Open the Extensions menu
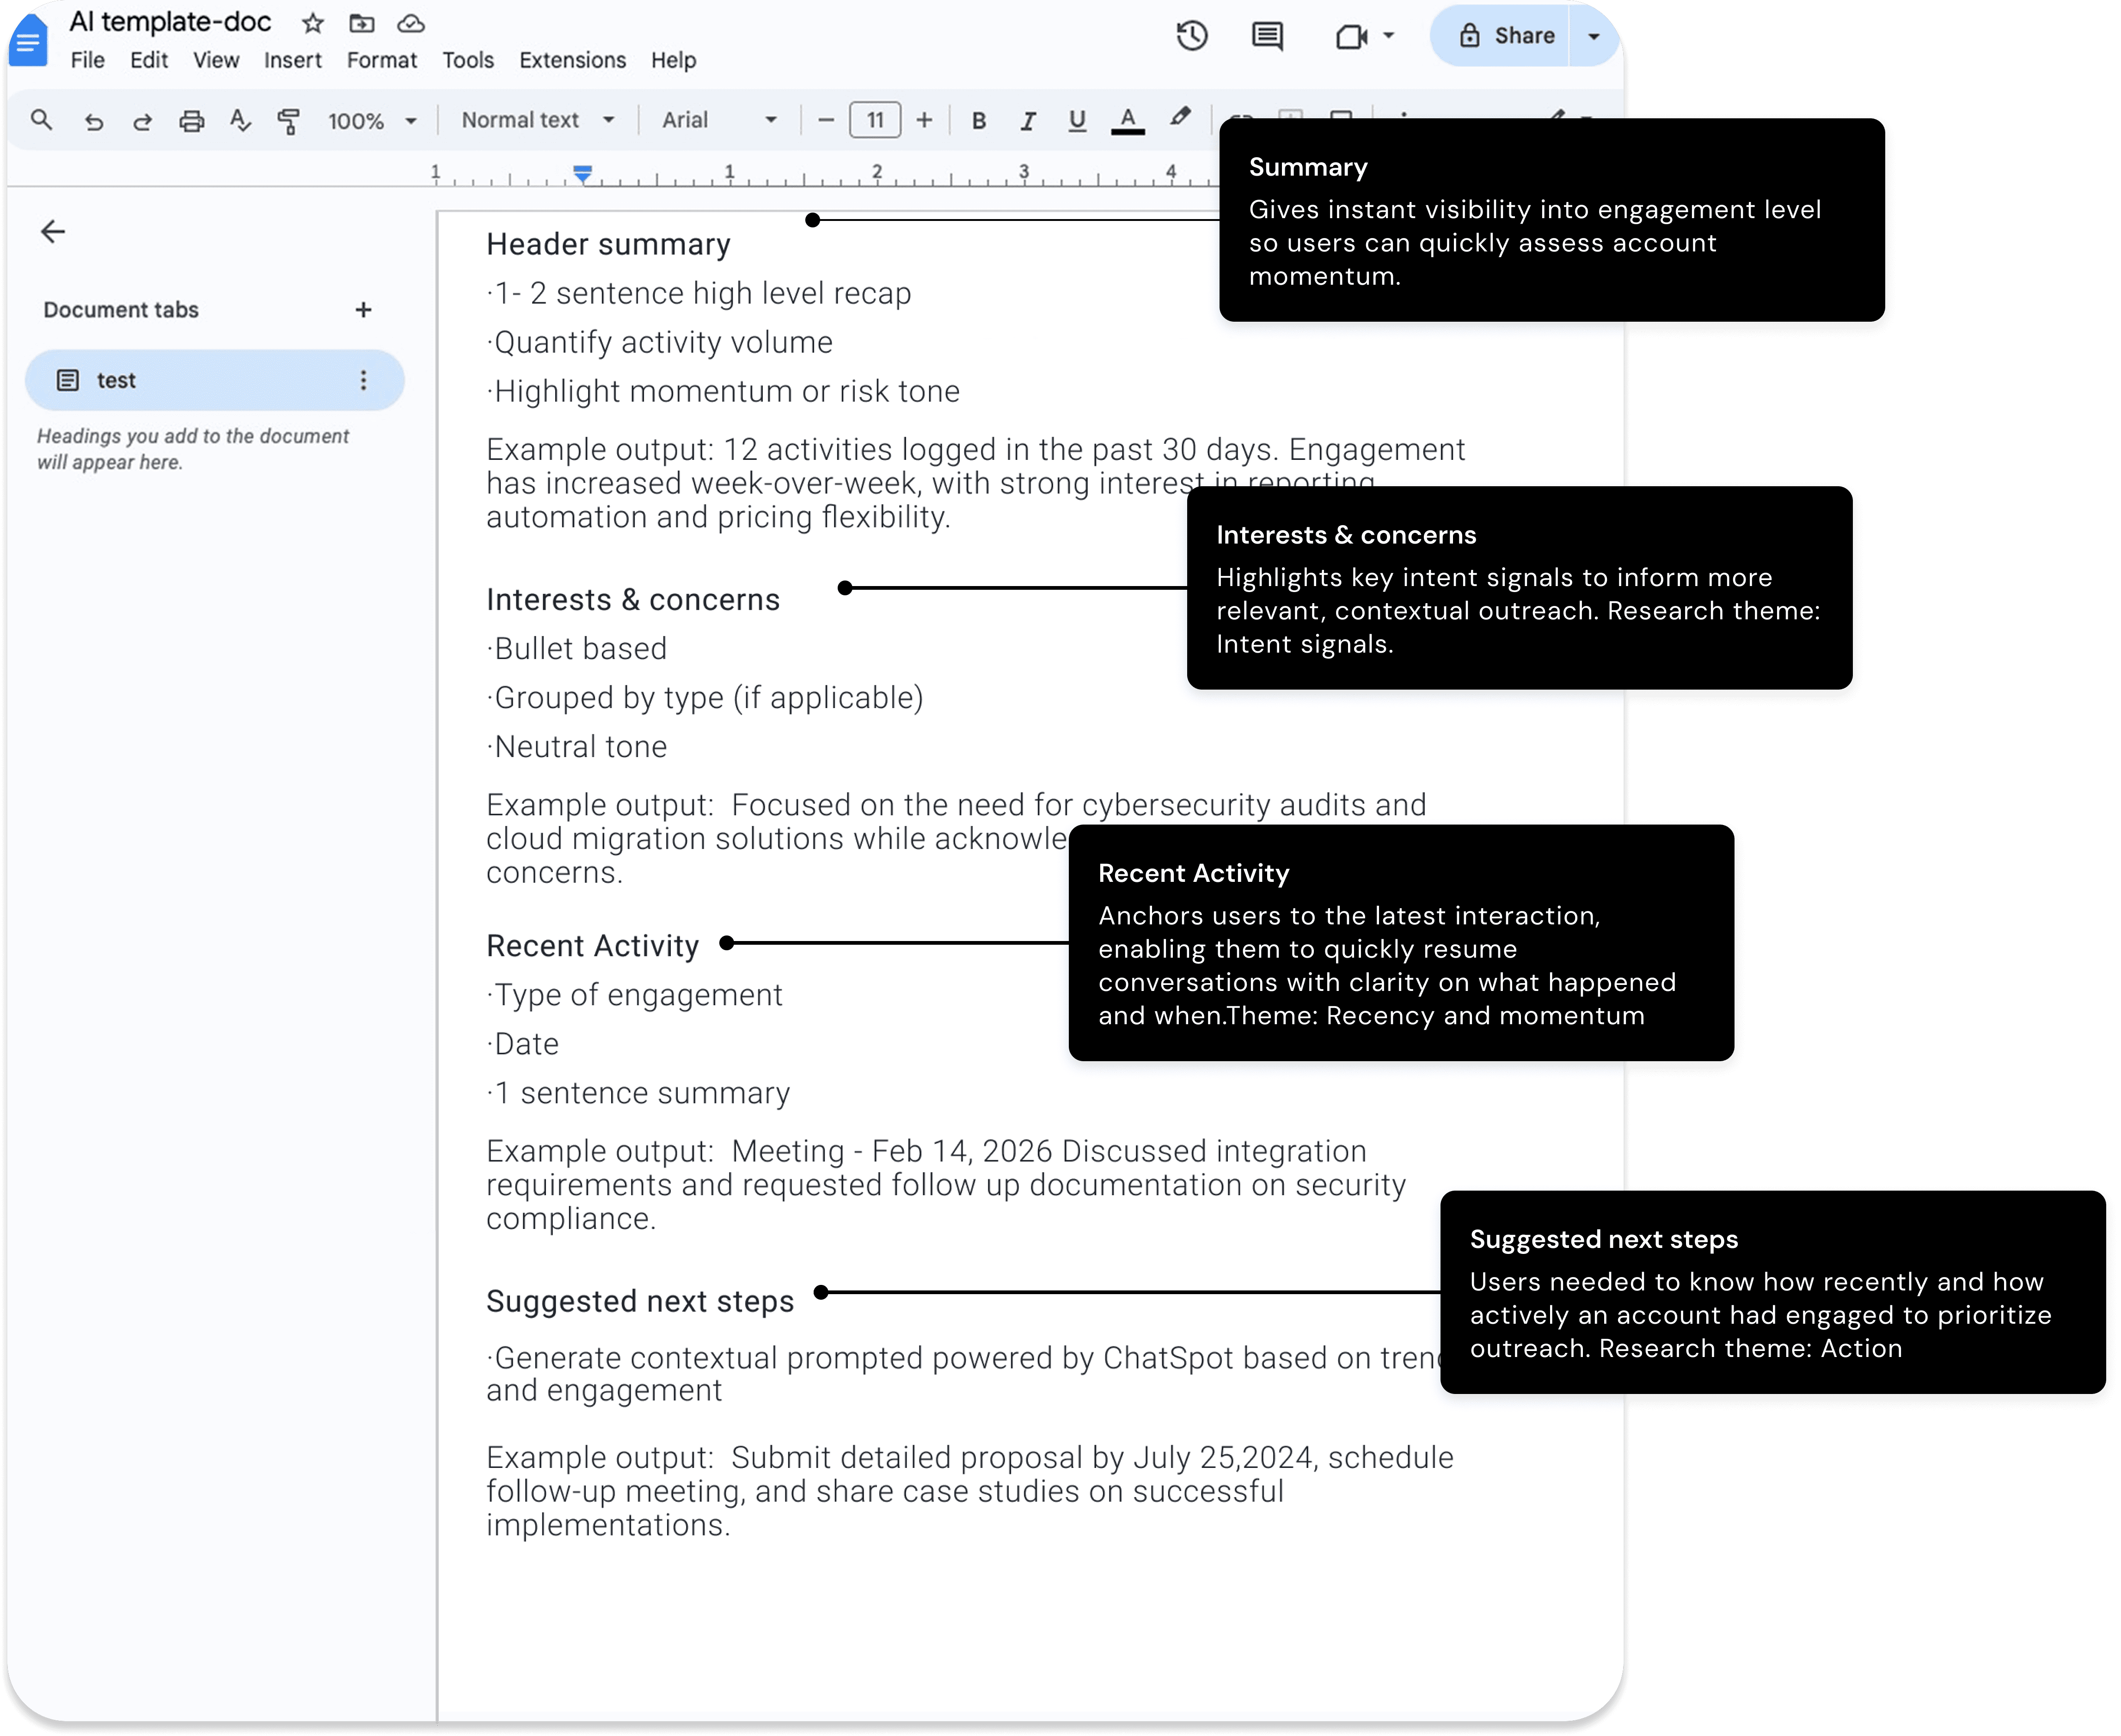 572,60
